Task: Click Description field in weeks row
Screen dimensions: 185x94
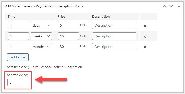Action: pyautogui.click(x=114, y=36)
